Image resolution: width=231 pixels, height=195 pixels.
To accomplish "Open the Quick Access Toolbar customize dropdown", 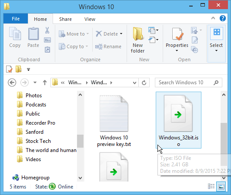I will 28,69.
